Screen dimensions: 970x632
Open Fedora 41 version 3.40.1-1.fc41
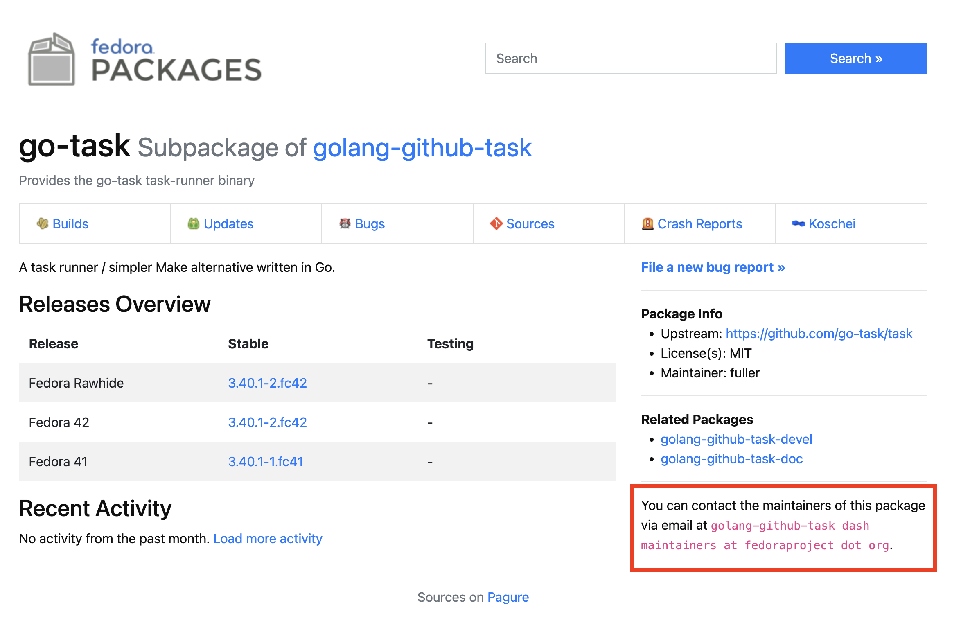[x=266, y=461]
